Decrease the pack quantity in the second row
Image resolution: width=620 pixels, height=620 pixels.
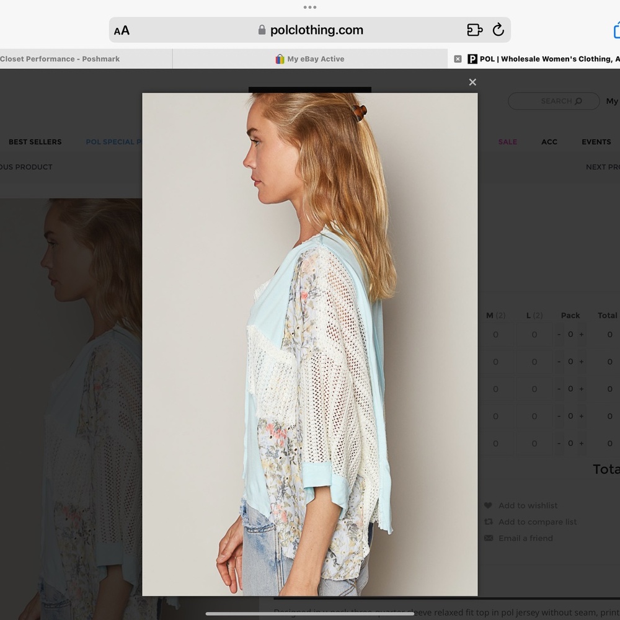point(559,362)
